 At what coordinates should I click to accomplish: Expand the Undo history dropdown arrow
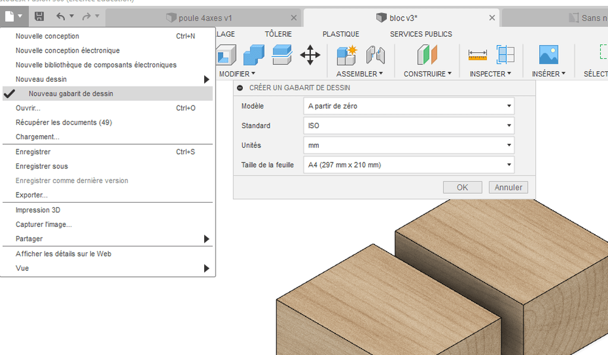[x=71, y=16]
